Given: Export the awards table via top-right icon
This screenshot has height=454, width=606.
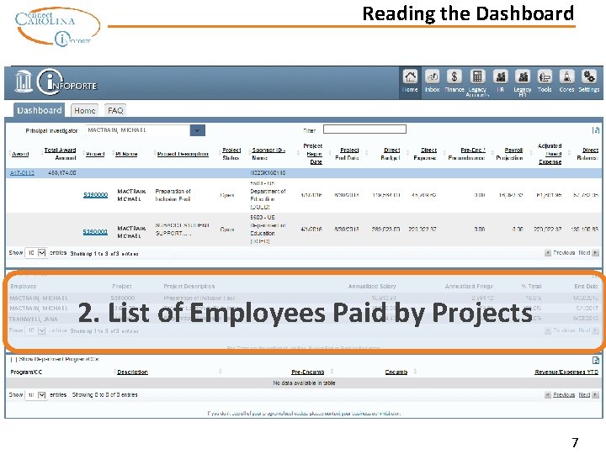Looking at the screenshot, I should coord(596,130).
